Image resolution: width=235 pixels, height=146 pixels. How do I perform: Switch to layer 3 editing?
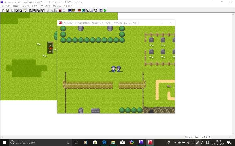[x=21, y=10]
